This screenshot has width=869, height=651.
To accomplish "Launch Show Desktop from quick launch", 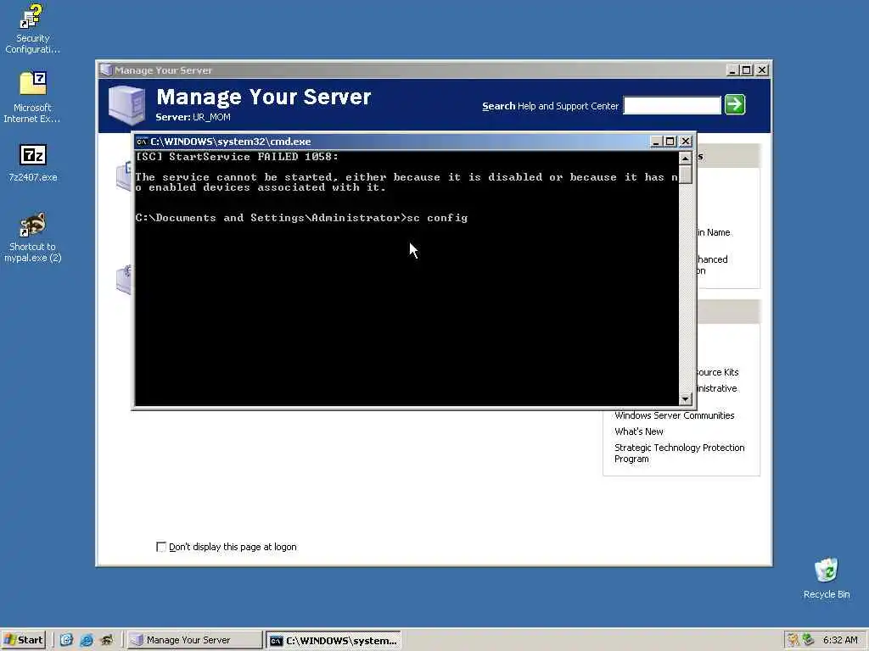I will pyautogui.click(x=66, y=640).
